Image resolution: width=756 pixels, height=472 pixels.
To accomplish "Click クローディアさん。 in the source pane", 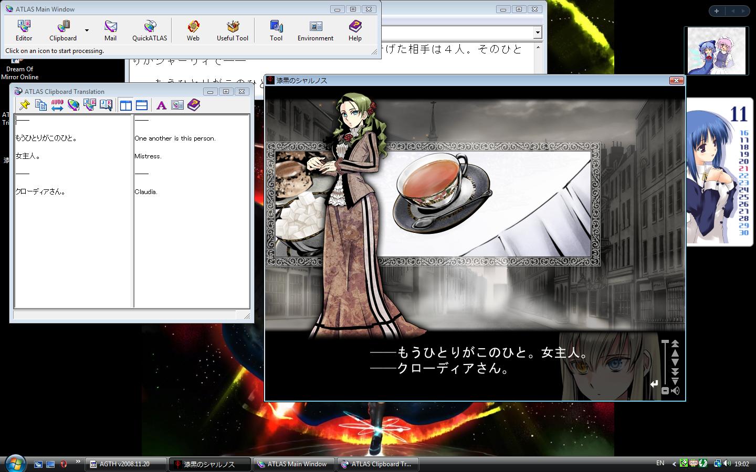I will click(x=40, y=192).
